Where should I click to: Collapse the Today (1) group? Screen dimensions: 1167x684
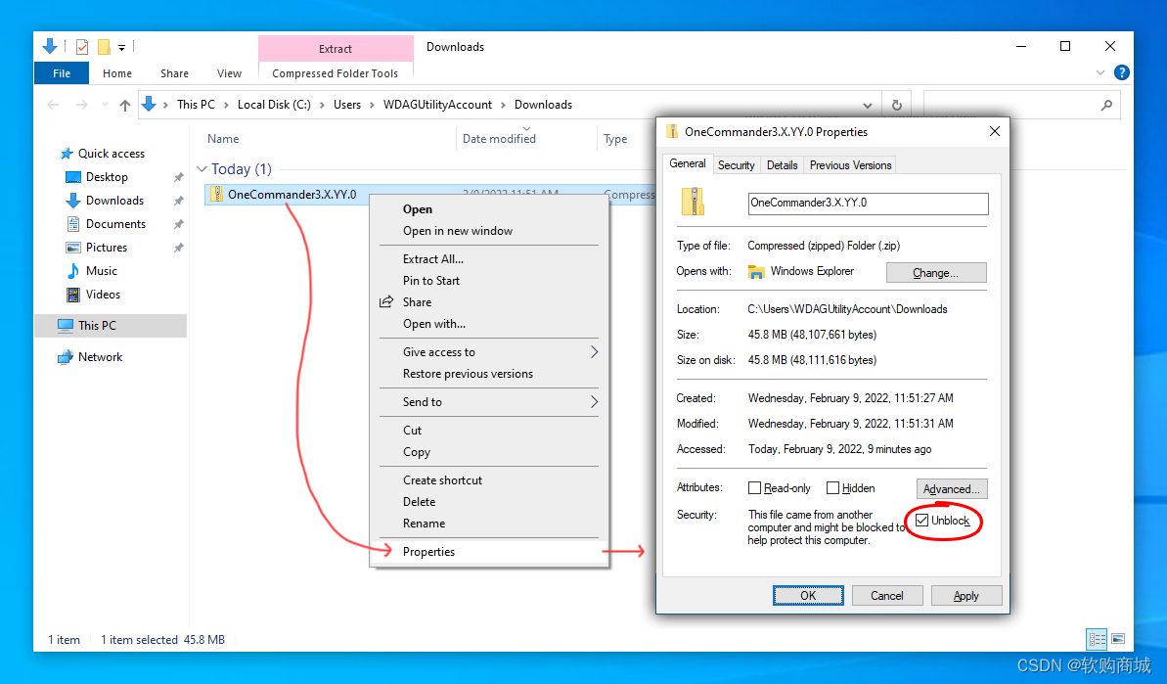(202, 169)
